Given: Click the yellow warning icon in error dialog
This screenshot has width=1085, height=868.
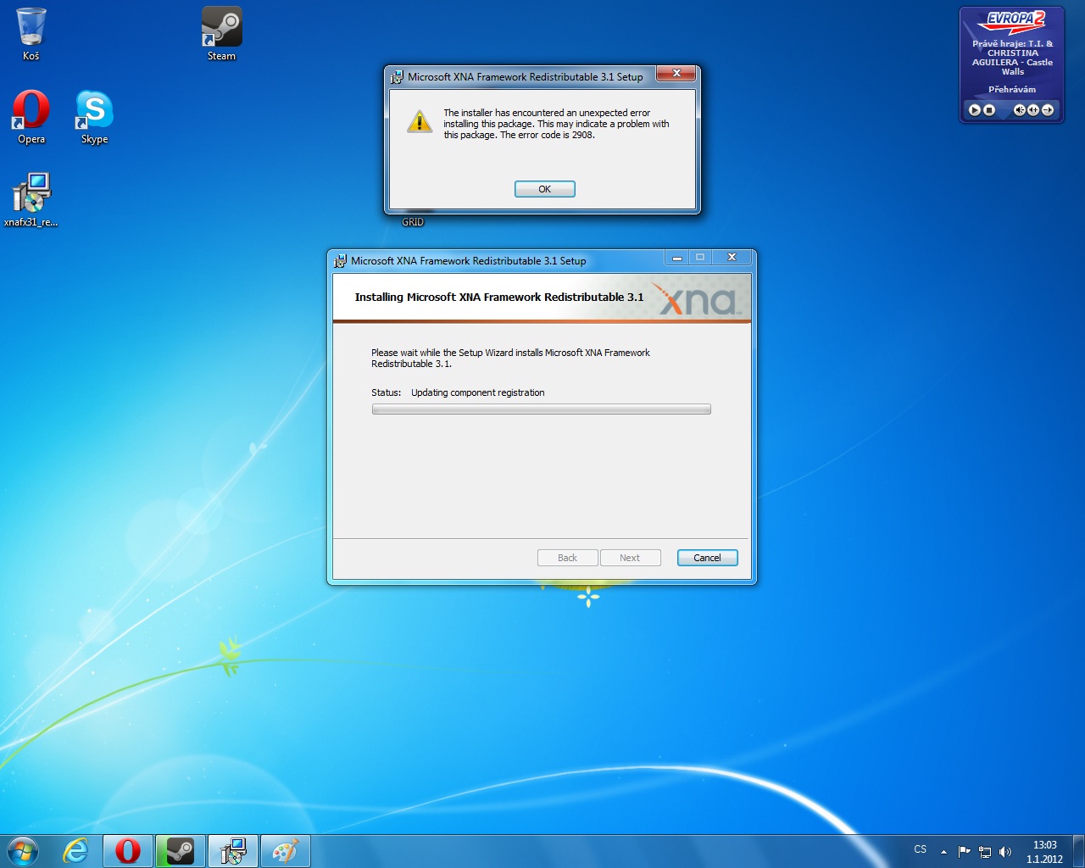Looking at the screenshot, I should click(x=420, y=122).
